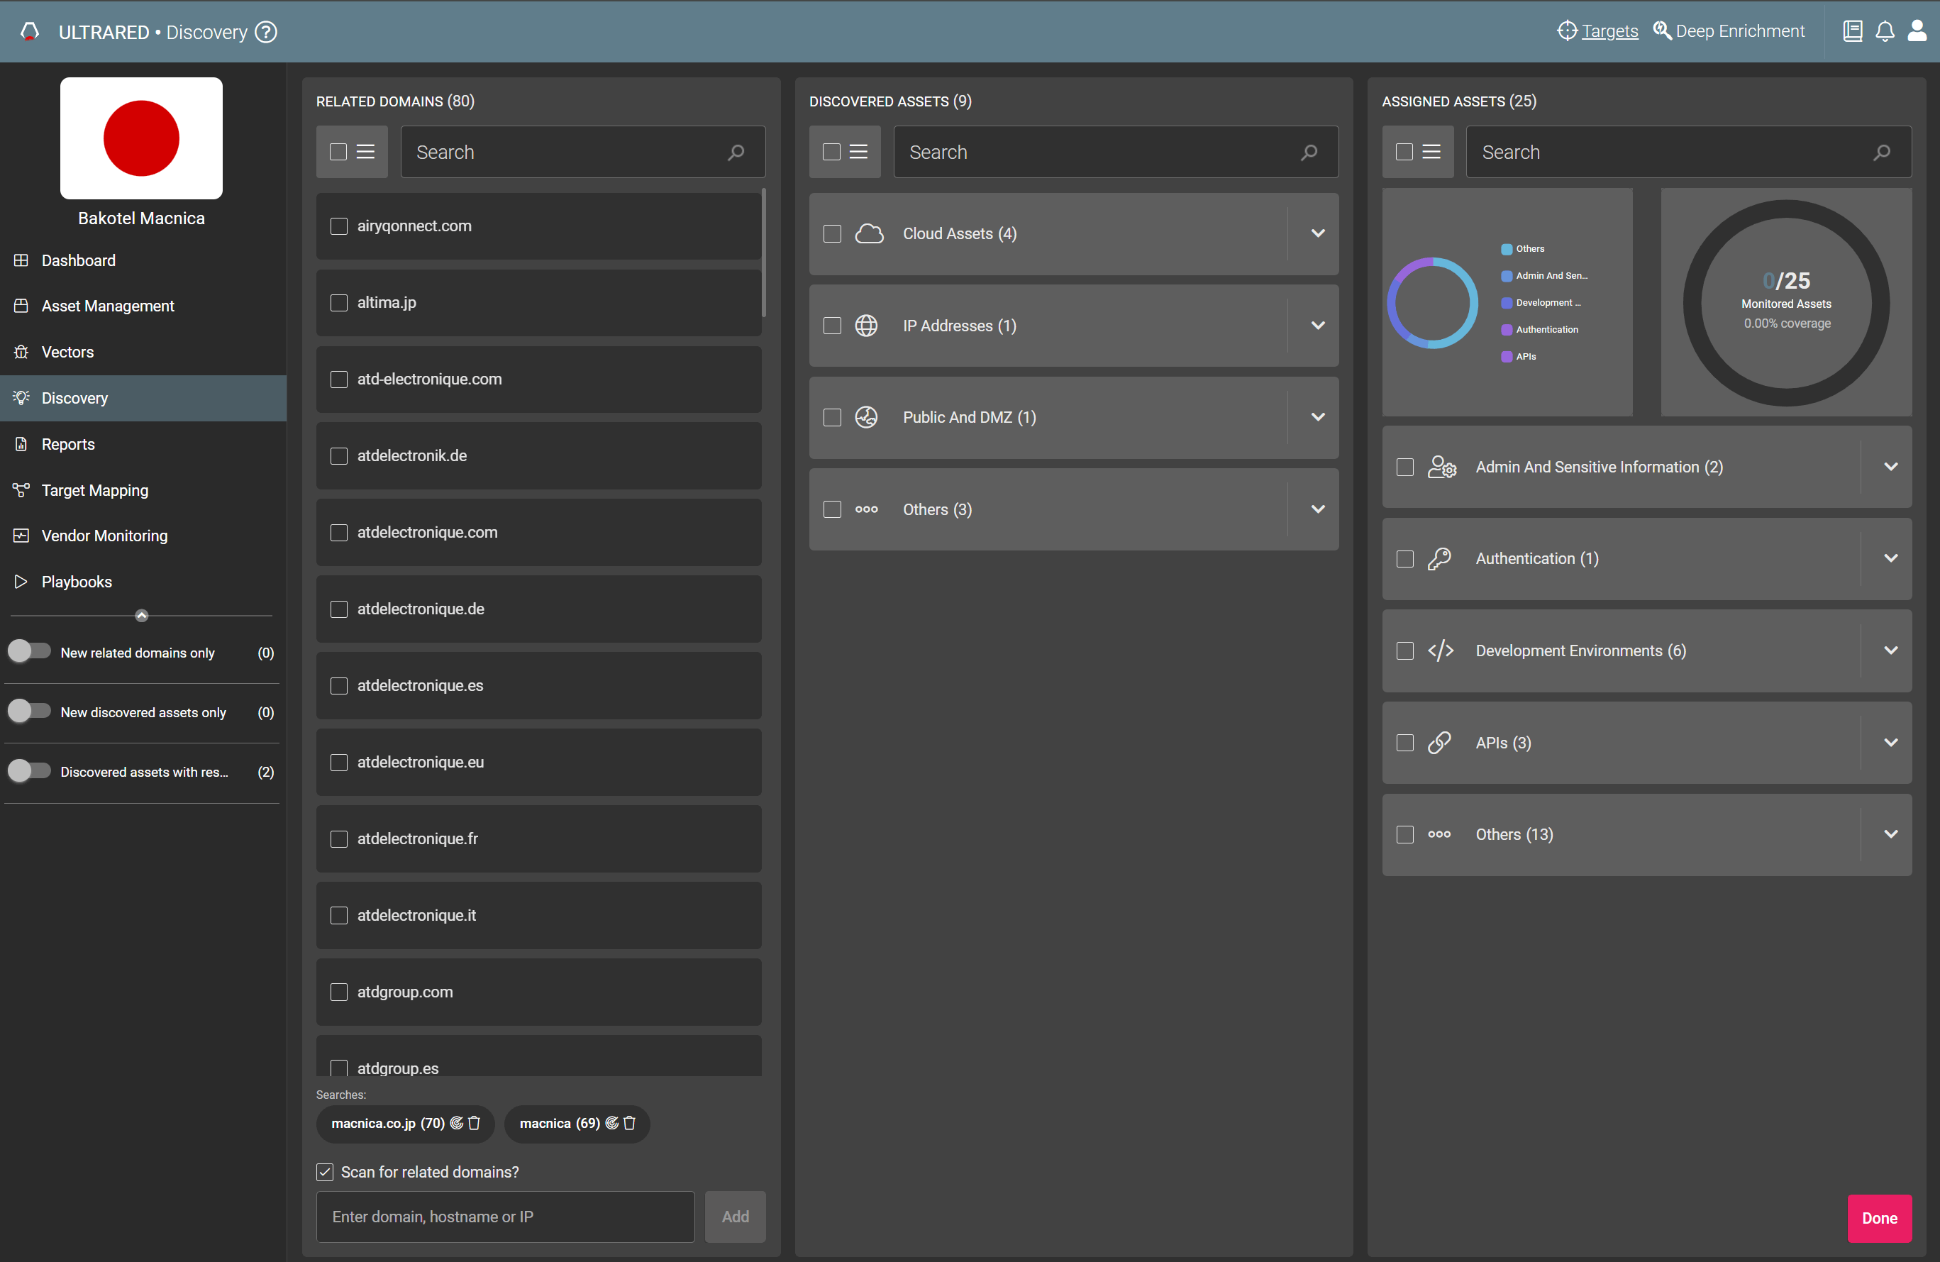
Task: Click the Done button
Action: (x=1879, y=1218)
